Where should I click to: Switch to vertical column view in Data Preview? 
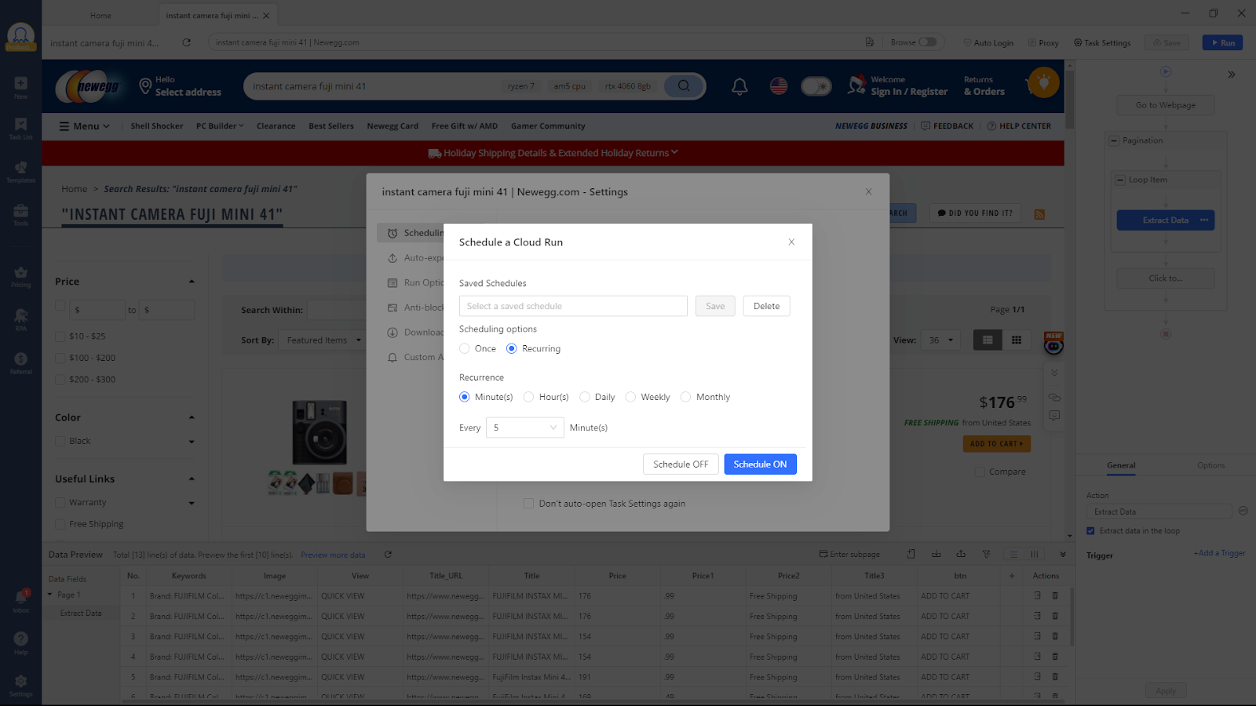pos(1034,554)
